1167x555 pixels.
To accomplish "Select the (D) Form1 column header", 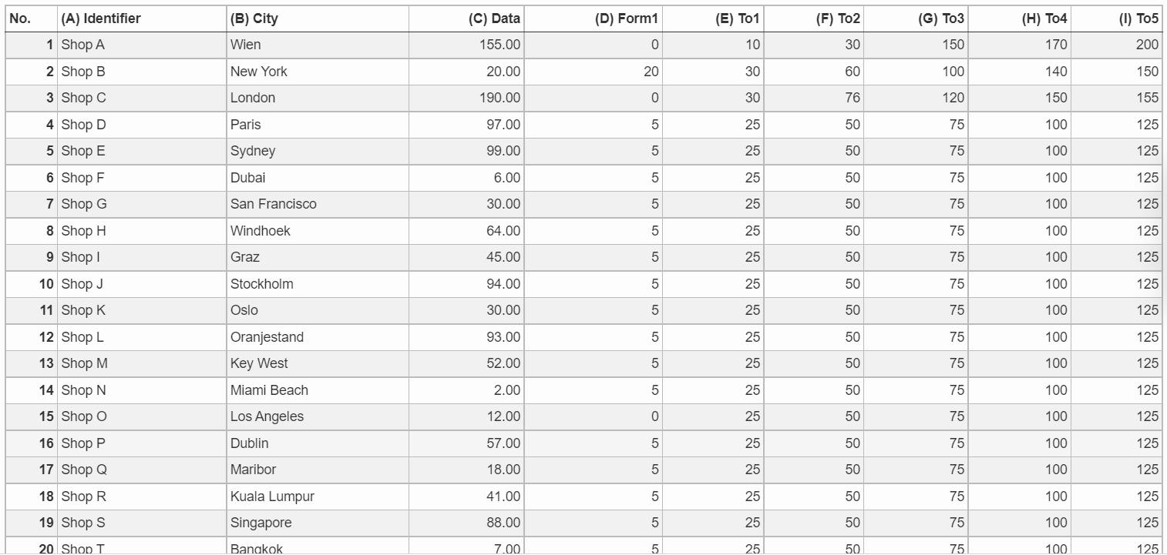I will [x=594, y=18].
